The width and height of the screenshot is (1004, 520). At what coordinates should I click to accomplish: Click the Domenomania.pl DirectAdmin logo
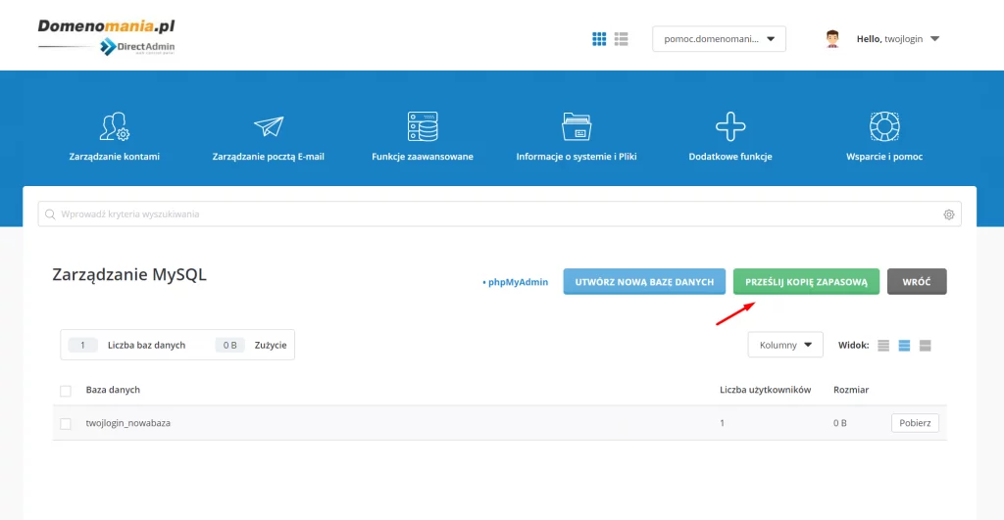pos(106,37)
